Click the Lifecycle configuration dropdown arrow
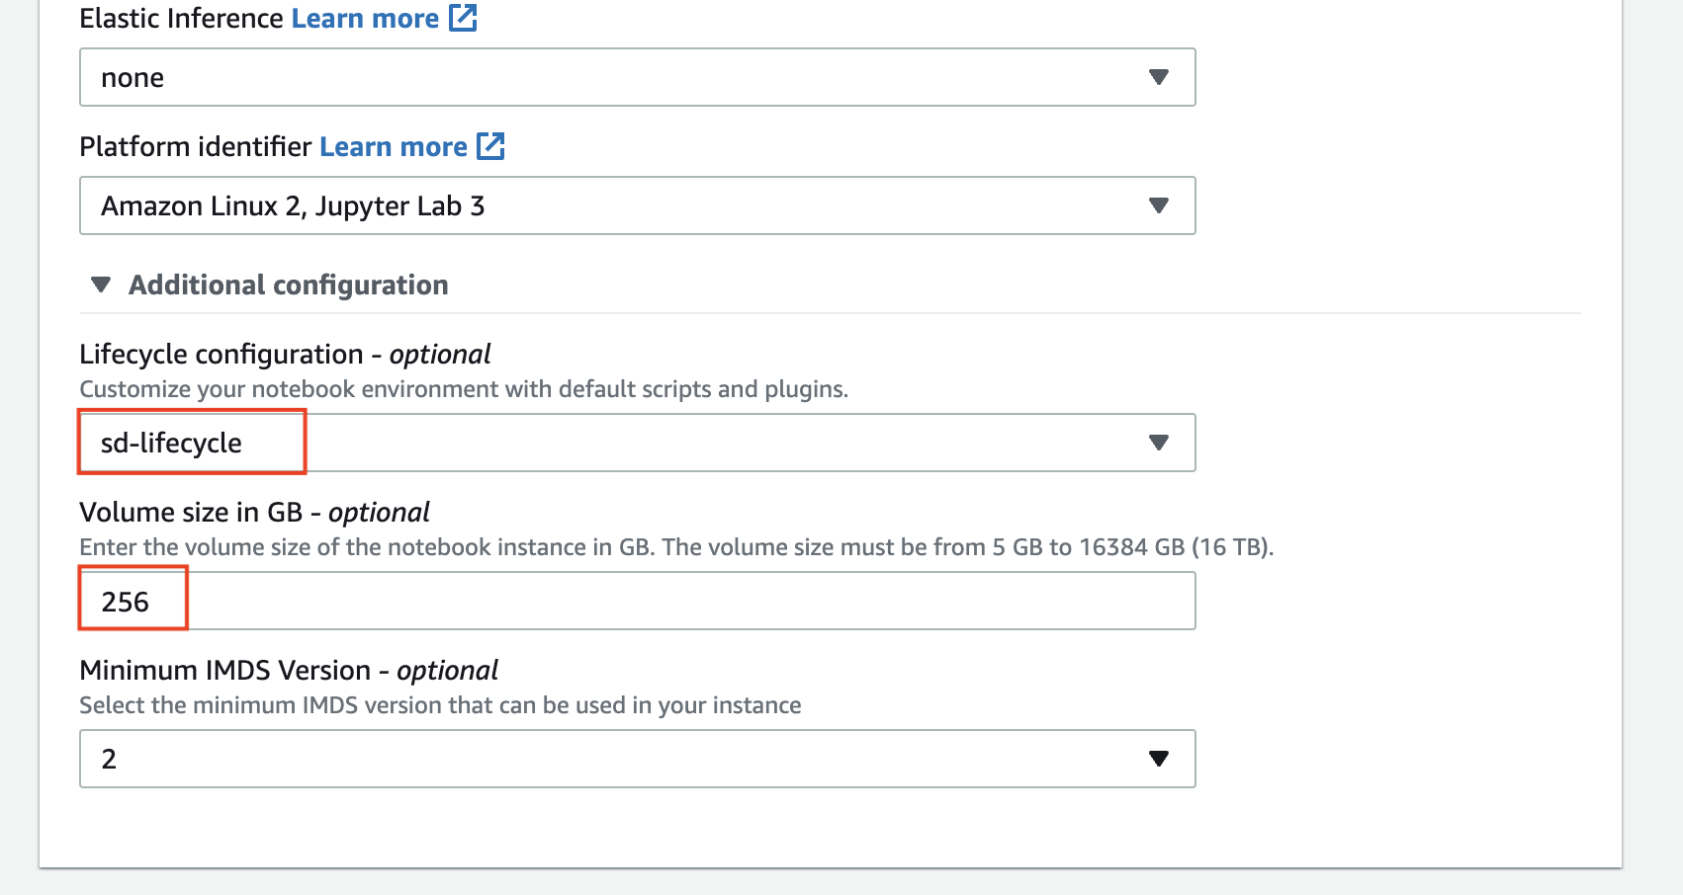The height and width of the screenshot is (895, 1683). (x=1159, y=443)
